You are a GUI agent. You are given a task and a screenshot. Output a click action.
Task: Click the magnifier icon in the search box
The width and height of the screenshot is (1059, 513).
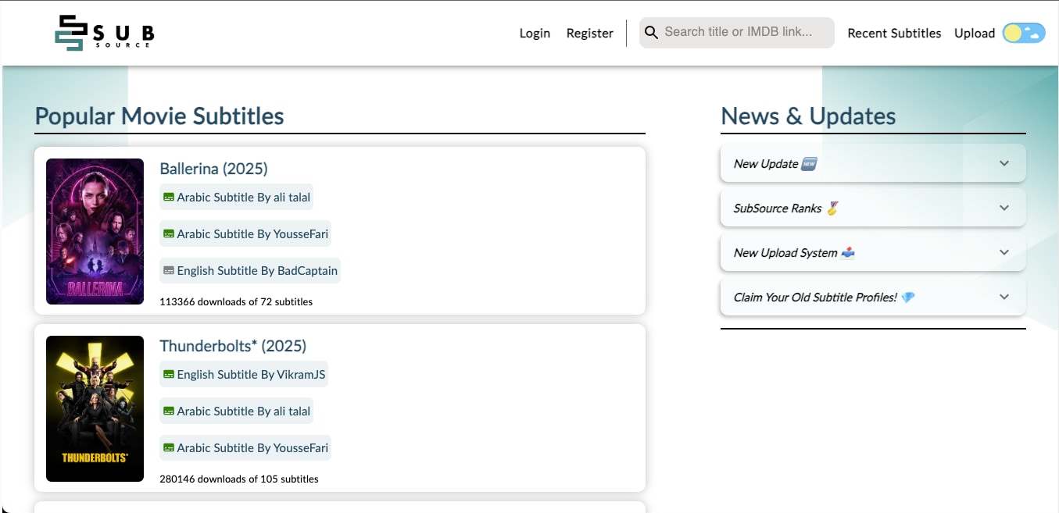click(651, 33)
